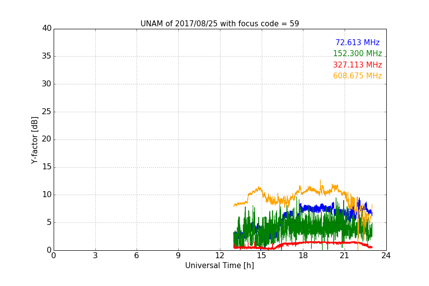Image resolution: width=429 pixels, height=286 pixels.
Task: Click the x-axis tick value 21
Action: (x=345, y=256)
